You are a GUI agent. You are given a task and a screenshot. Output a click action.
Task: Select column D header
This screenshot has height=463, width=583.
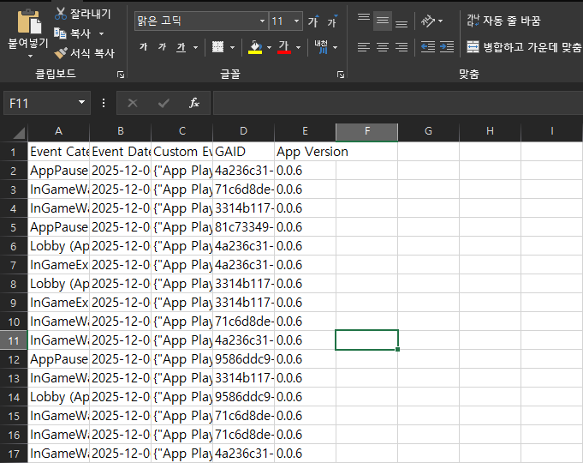(243, 131)
